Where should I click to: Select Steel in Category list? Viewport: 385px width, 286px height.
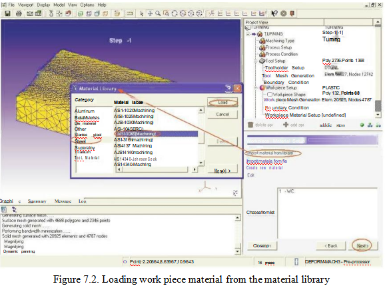(x=81, y=141)
